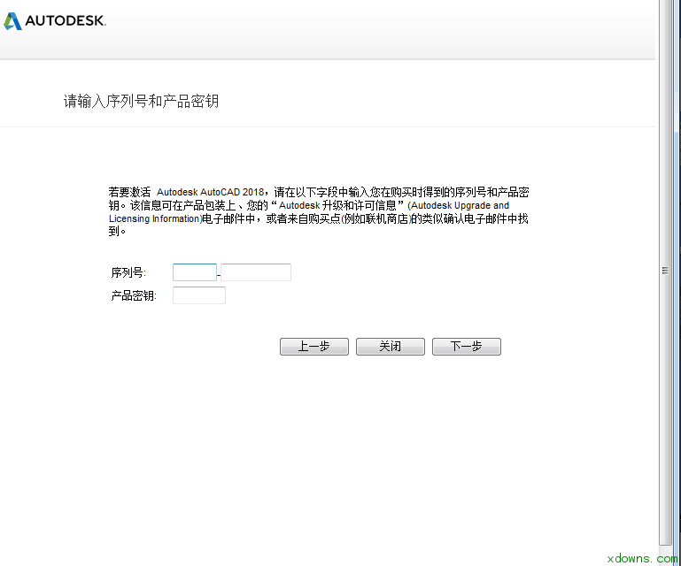The image size is (681, 566).
Task: Focus the first serial number field
Action: click(195, 272)
